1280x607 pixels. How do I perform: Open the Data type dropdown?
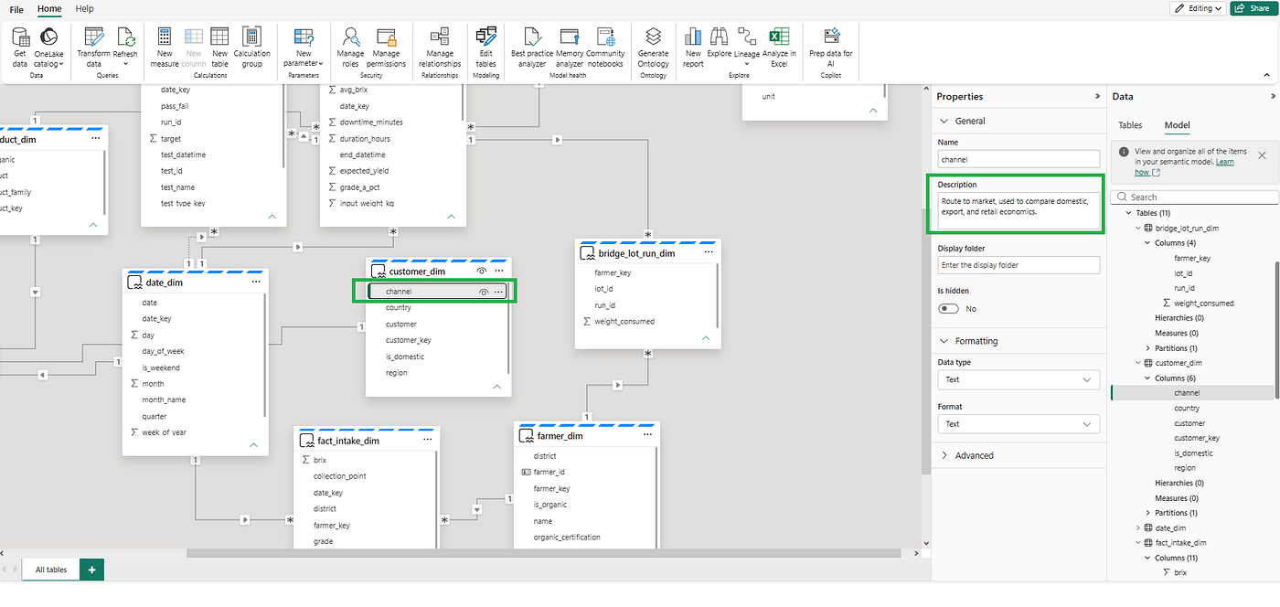(x=1019, y=379)
